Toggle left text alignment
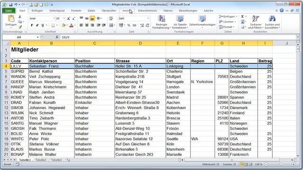 point(81,25)
